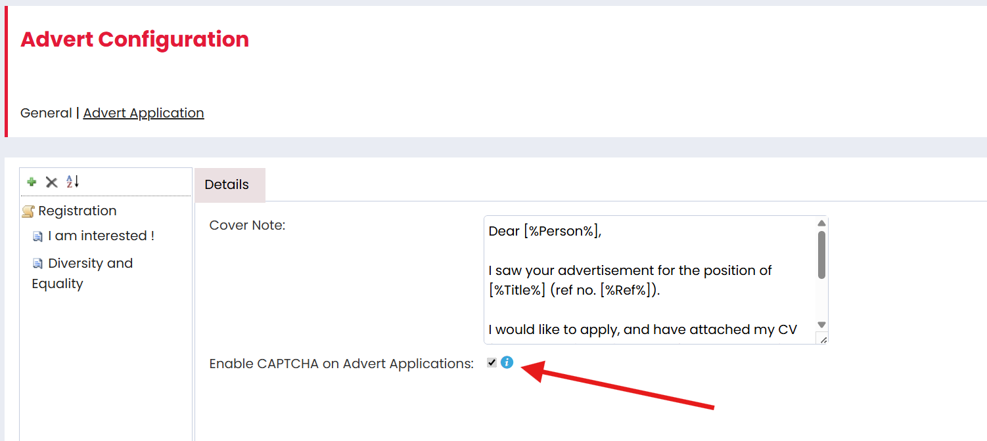The height and width of the screenshot is (441, 987).
Task: Click document icon beside Diversity and Equality
Action: coord(38,264)
